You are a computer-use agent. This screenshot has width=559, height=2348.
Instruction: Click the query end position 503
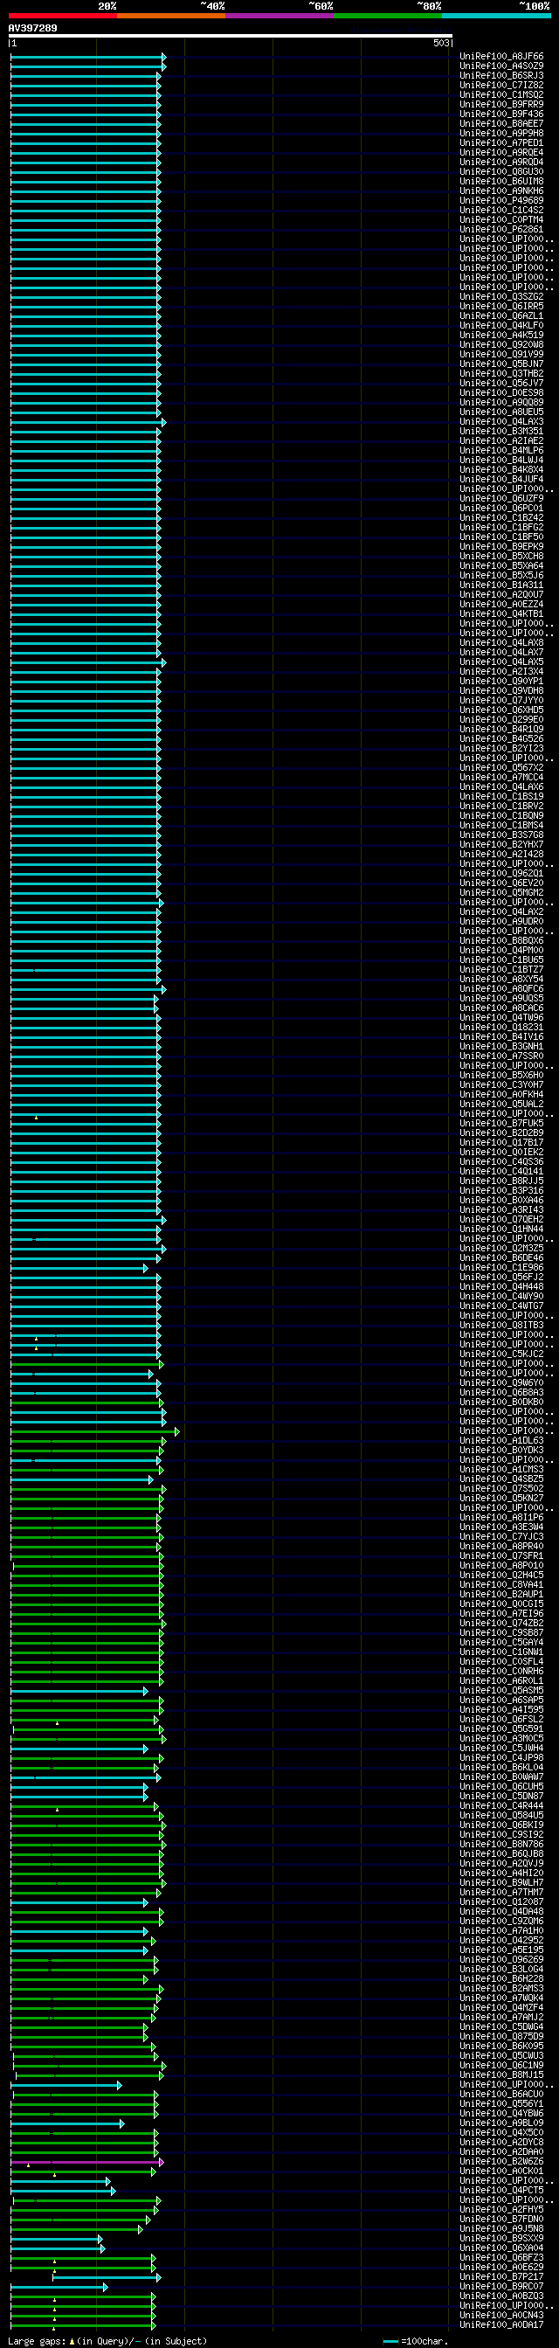pos(440,43)
